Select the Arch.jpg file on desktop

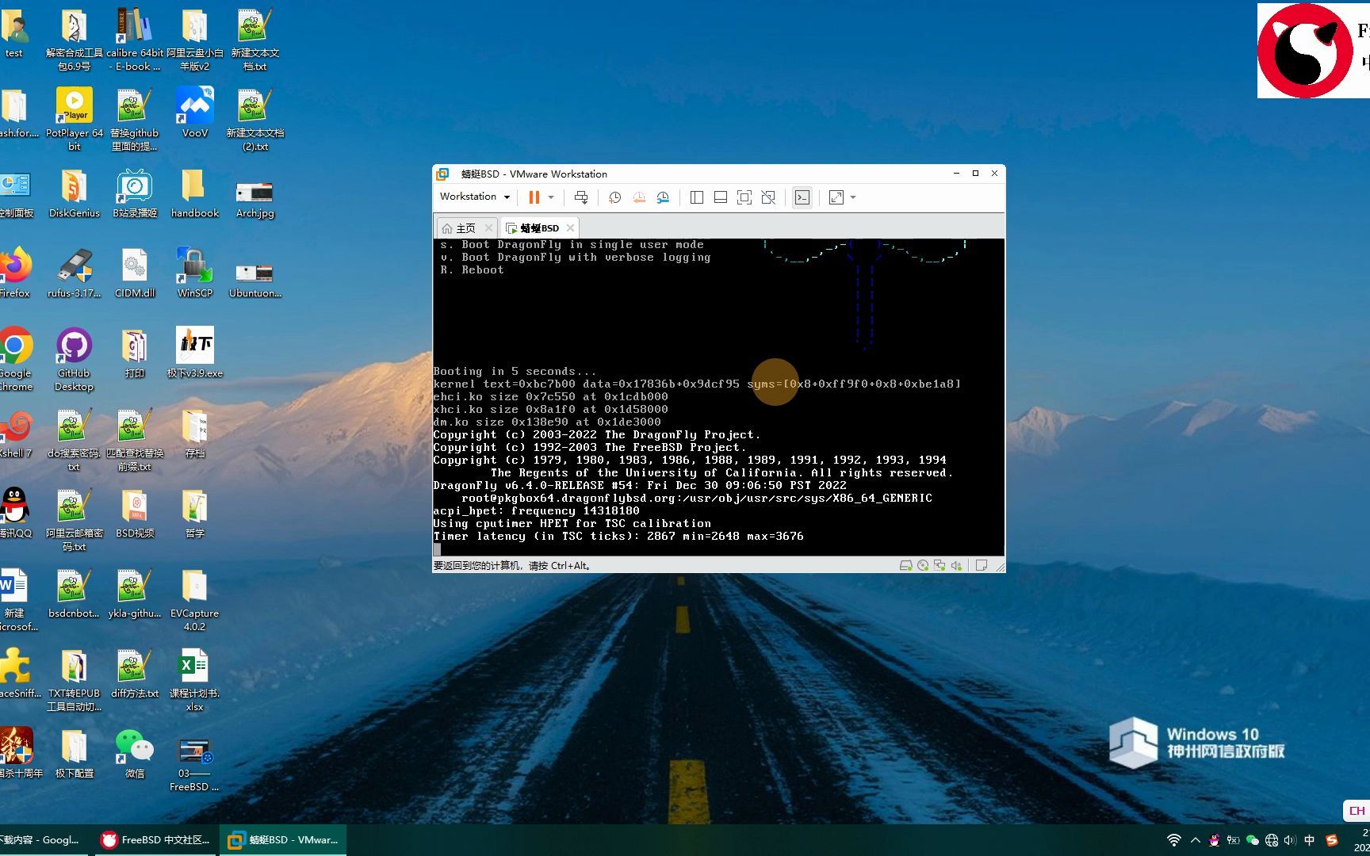255,199
